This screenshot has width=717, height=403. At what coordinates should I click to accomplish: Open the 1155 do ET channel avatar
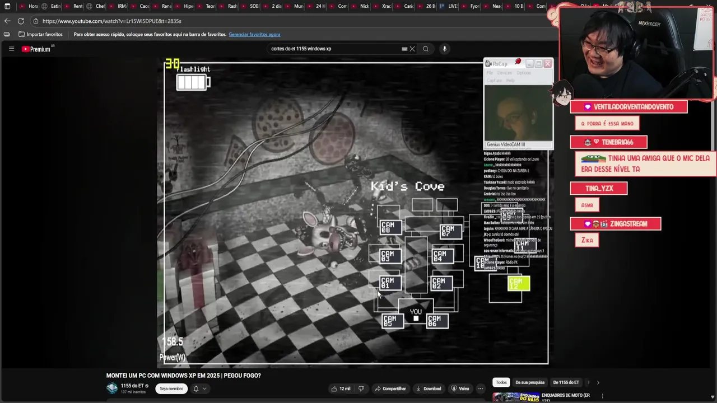[x=112, y=388]
